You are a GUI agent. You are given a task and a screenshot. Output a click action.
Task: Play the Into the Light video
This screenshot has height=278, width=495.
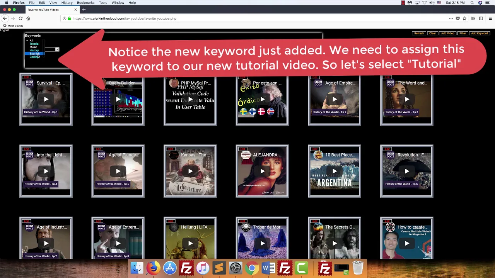(x=46, y=171)
